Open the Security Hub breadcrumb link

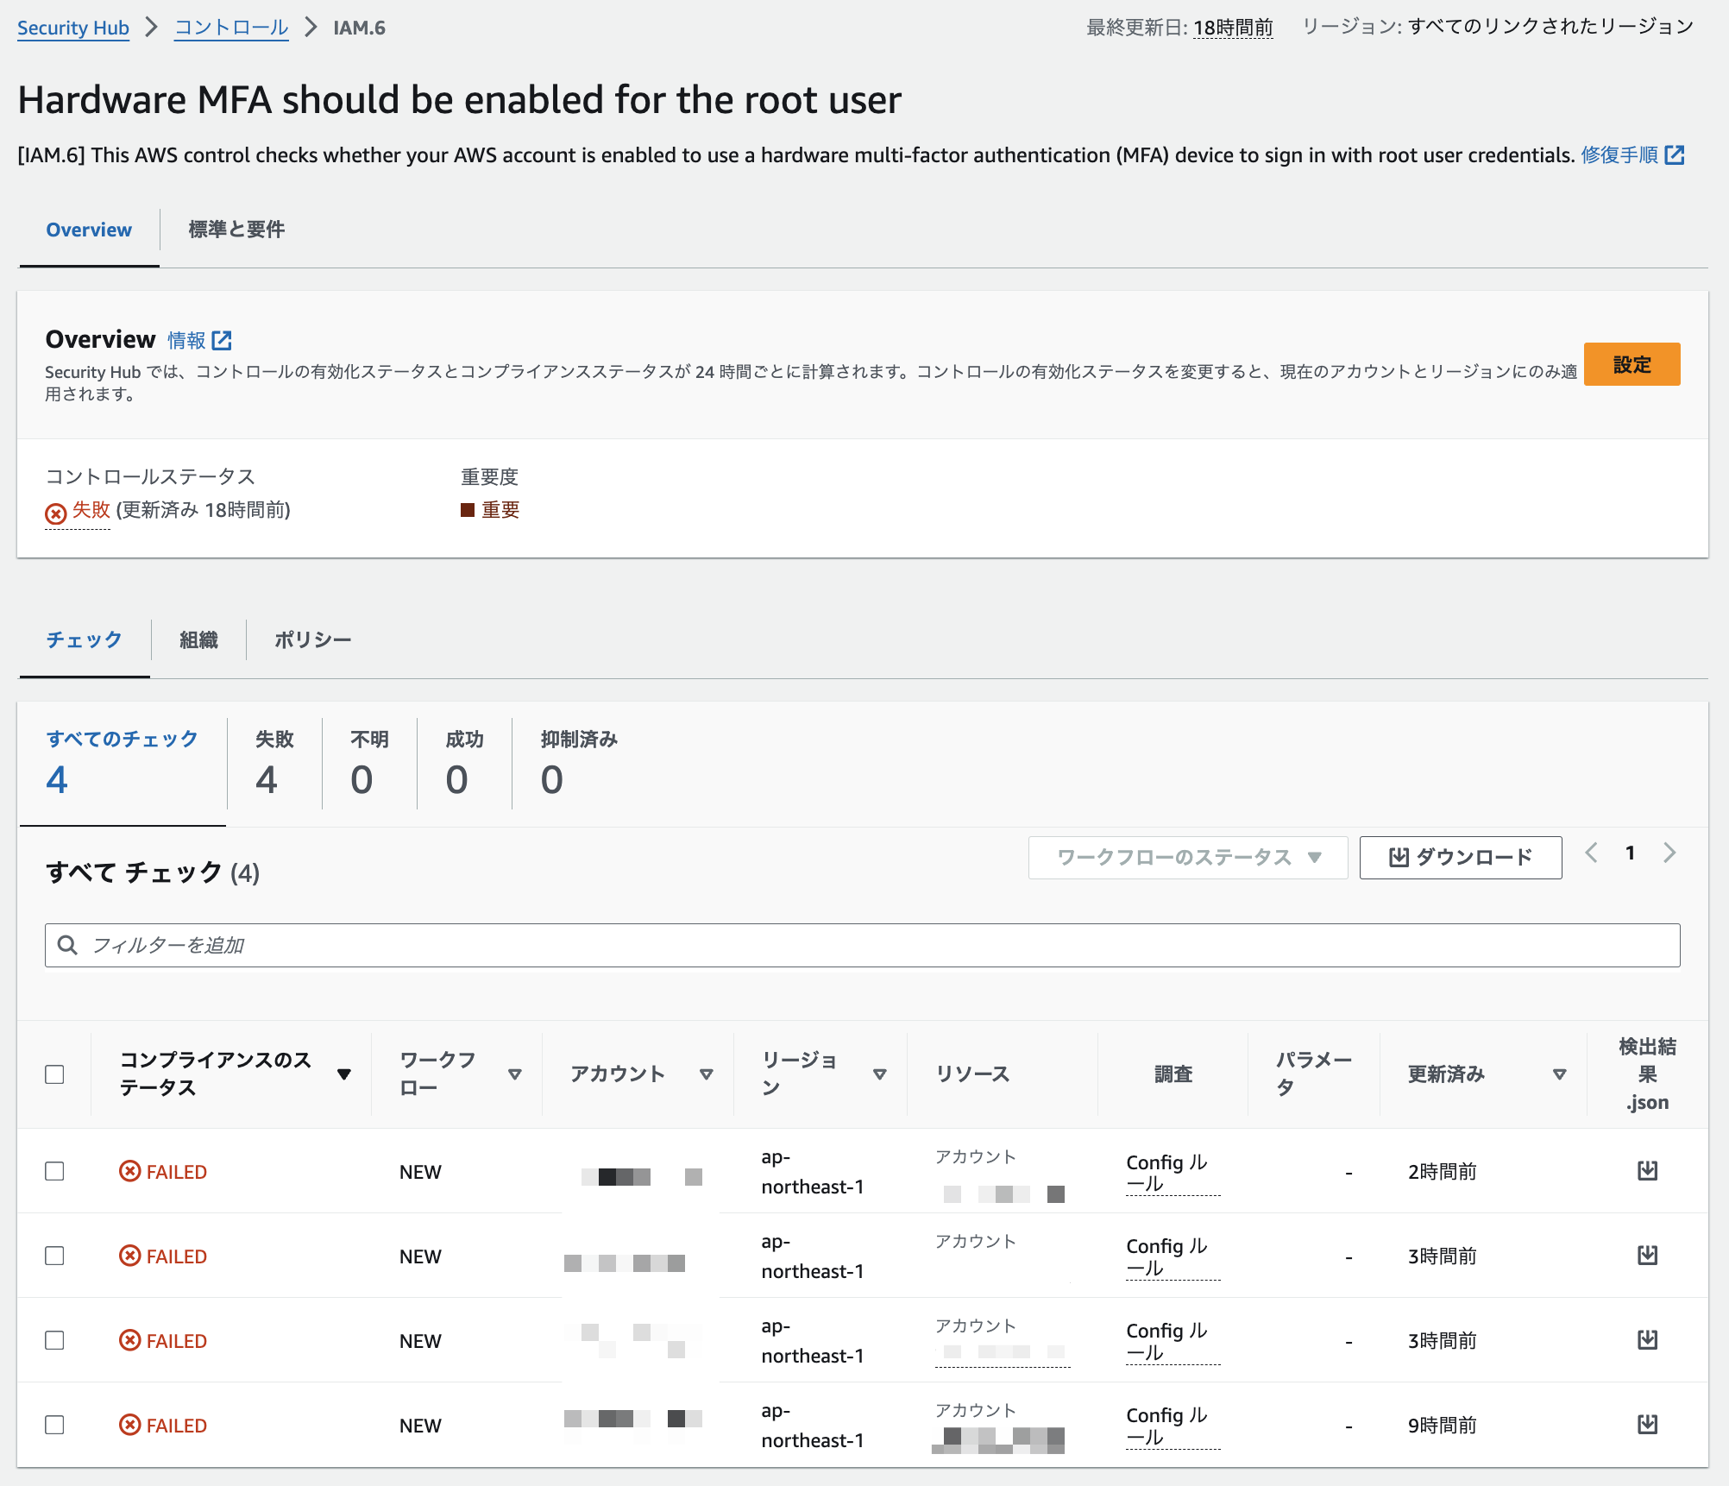[x=73, y=28]
